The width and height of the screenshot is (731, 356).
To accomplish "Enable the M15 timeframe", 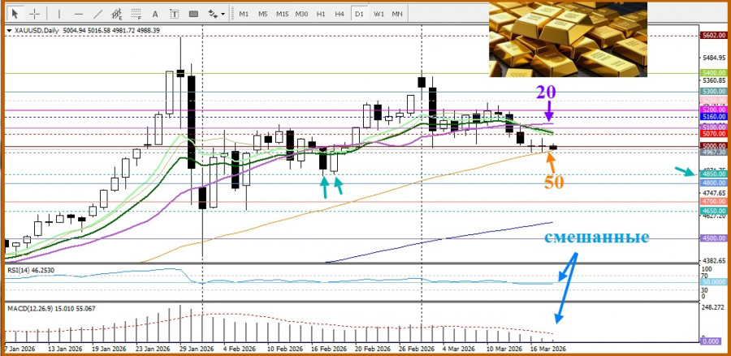I will tap(282, 14).
